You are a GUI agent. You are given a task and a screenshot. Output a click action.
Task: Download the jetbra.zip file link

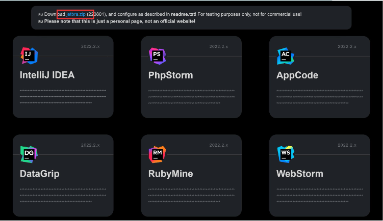76,14
